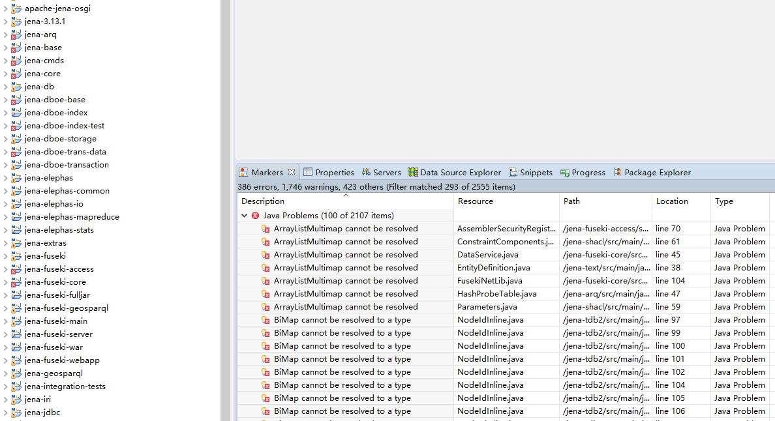This screenshot has height=421, width=775.
Task: Click the Java Problems red error icon
Action: (256, 216)
